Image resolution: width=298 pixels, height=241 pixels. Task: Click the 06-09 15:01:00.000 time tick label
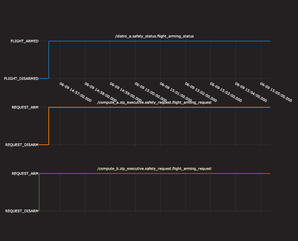176,92
